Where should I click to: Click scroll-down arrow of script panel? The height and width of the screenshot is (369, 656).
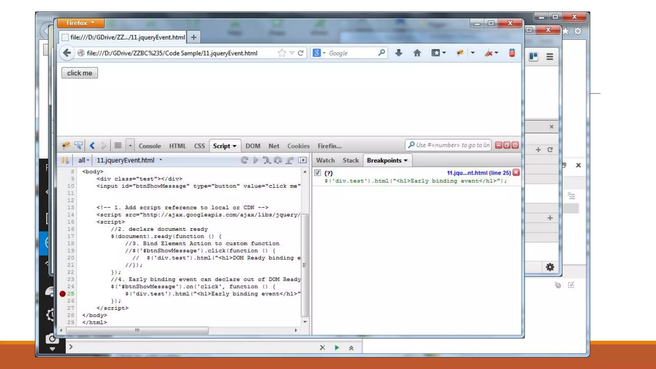305,322
